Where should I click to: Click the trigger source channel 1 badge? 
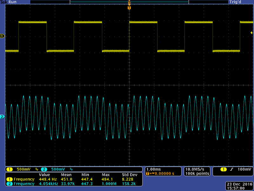click(x=219, y=169)
